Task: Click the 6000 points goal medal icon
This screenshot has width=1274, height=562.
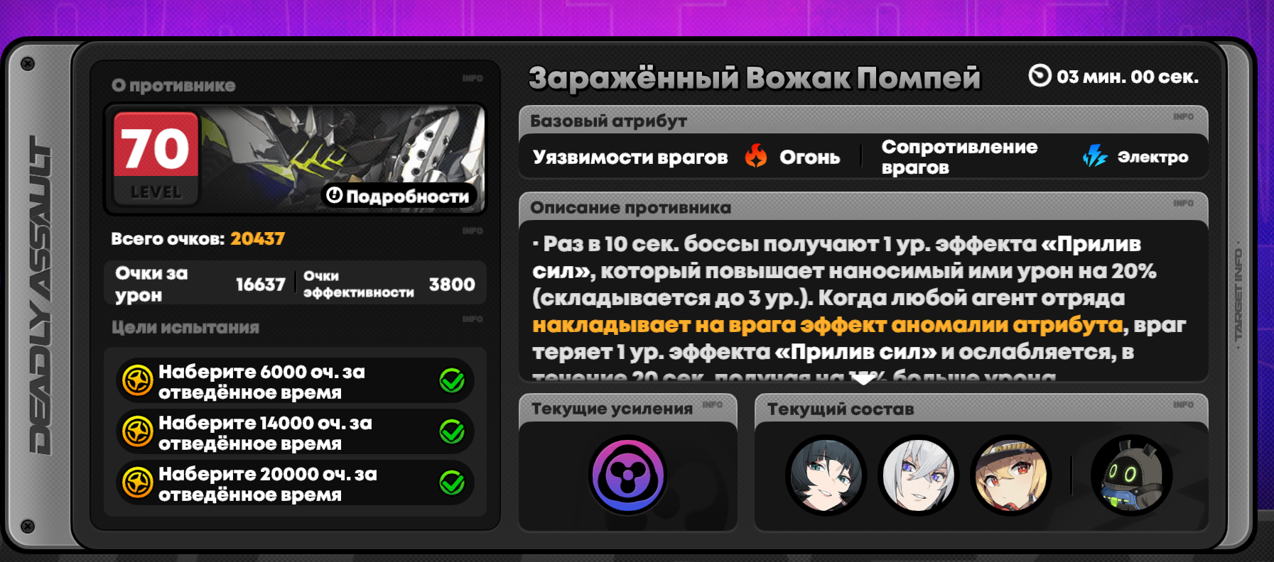Action: 138,380
